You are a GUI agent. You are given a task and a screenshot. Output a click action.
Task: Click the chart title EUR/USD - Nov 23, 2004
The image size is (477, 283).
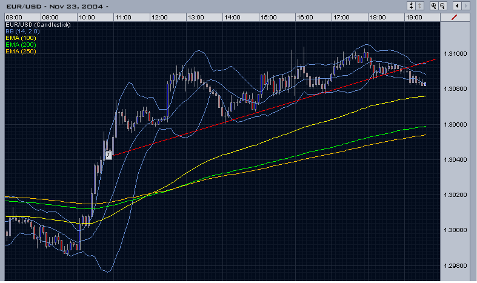click(x=57, y=7)
